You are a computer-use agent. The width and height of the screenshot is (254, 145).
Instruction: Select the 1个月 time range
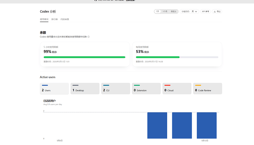click(x=165, y=11)
